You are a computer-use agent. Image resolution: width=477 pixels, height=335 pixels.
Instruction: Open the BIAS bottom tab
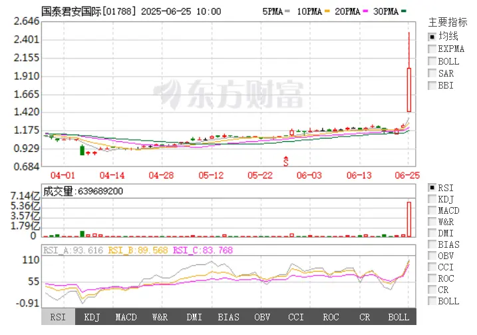click(x=228, y=317)
